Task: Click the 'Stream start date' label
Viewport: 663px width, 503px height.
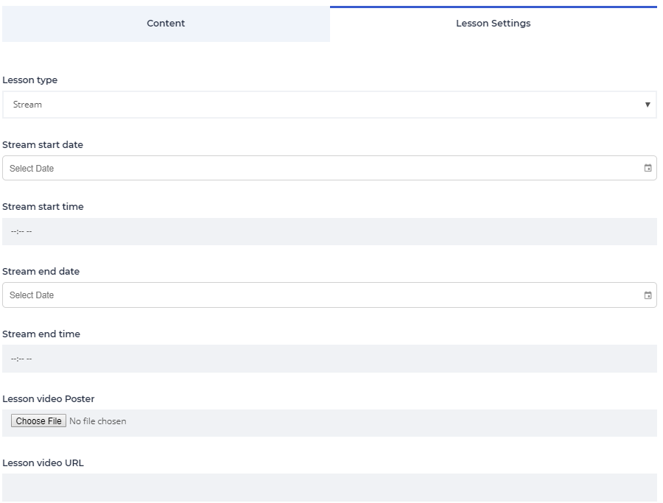Action: click(43, 145)
